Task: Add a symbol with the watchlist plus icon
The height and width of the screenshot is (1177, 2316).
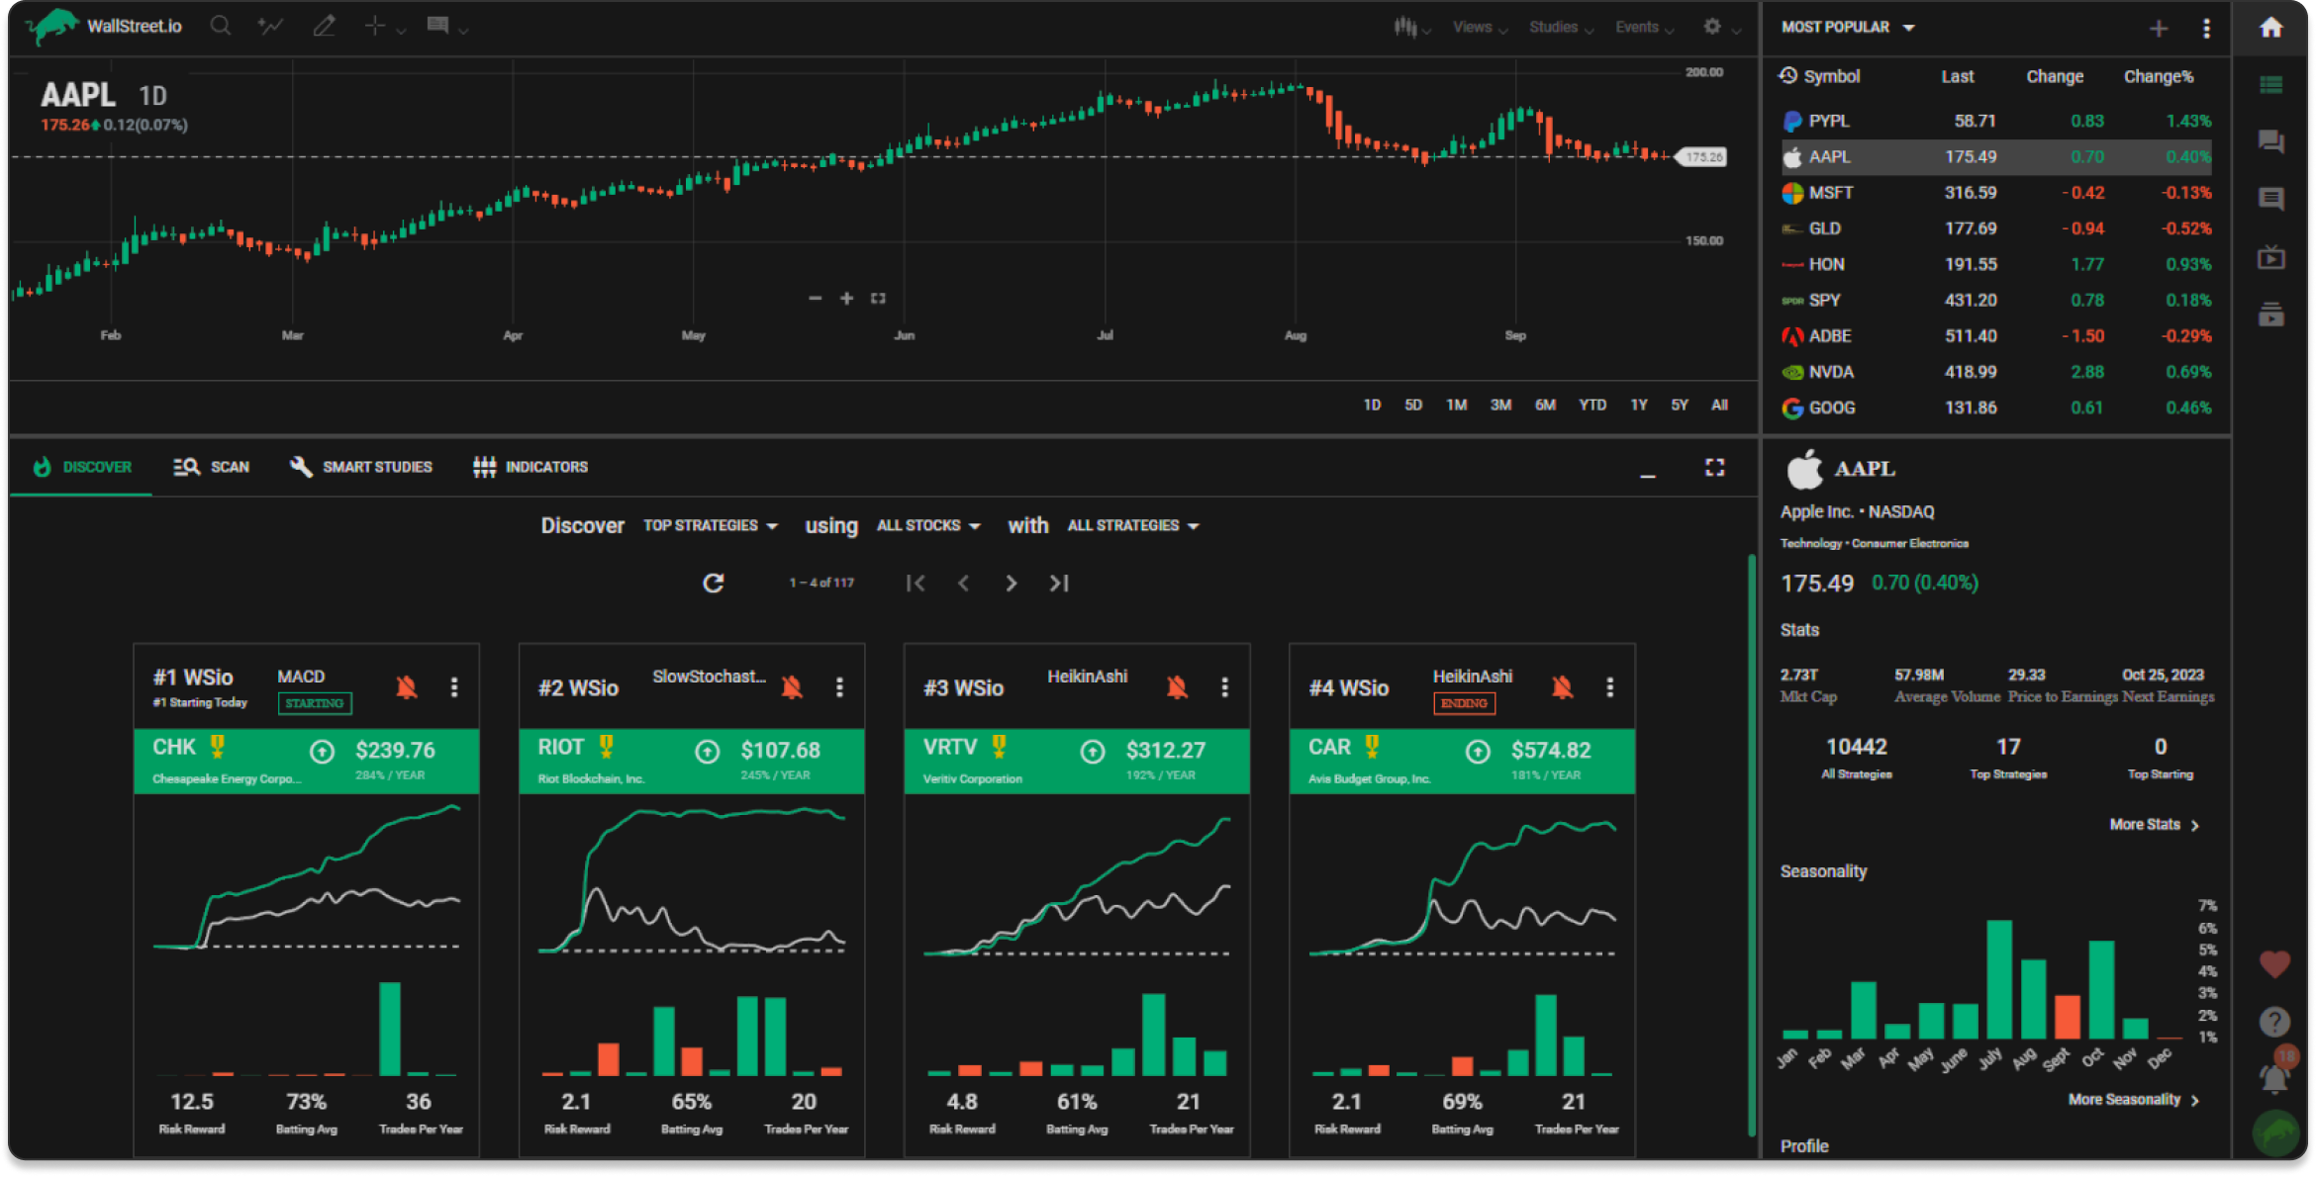Action: click(2159, 29)
